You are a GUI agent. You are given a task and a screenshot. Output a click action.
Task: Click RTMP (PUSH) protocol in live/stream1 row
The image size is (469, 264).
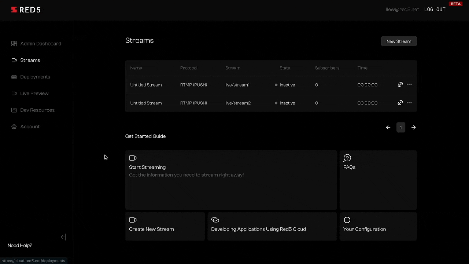coord(193,85)
